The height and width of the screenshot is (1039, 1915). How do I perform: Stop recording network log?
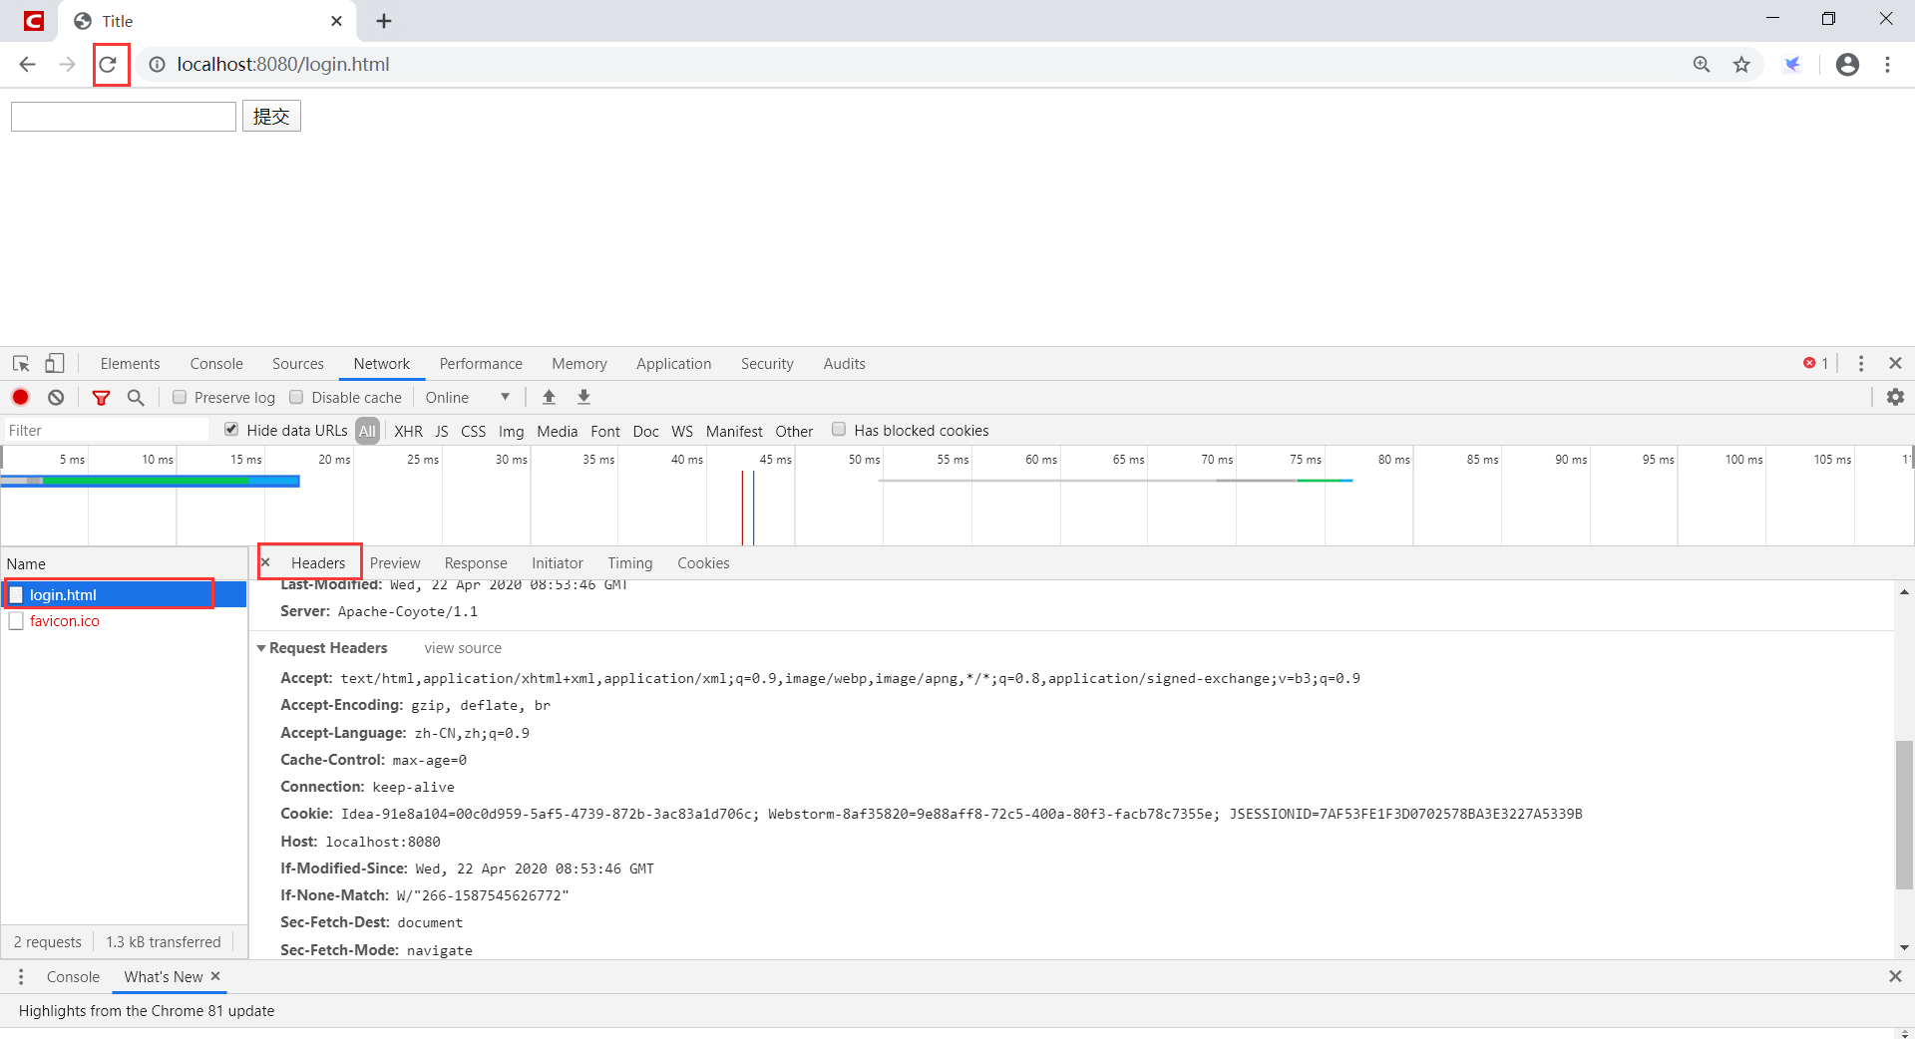coord(20,397)
